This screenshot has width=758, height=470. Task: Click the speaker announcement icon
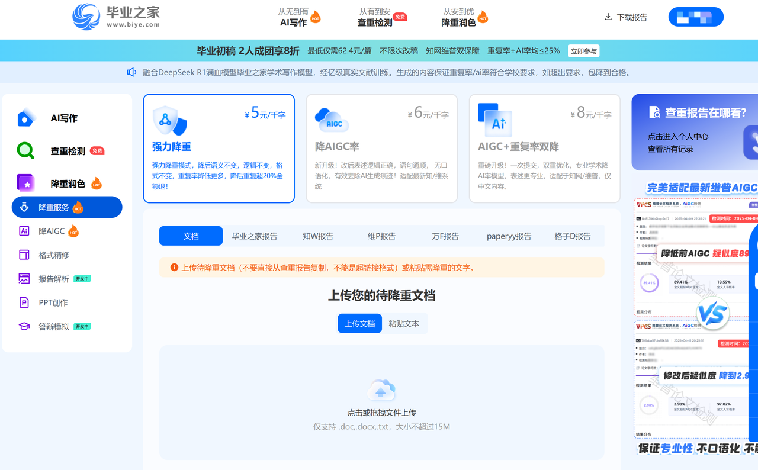[x=131, y=72]
